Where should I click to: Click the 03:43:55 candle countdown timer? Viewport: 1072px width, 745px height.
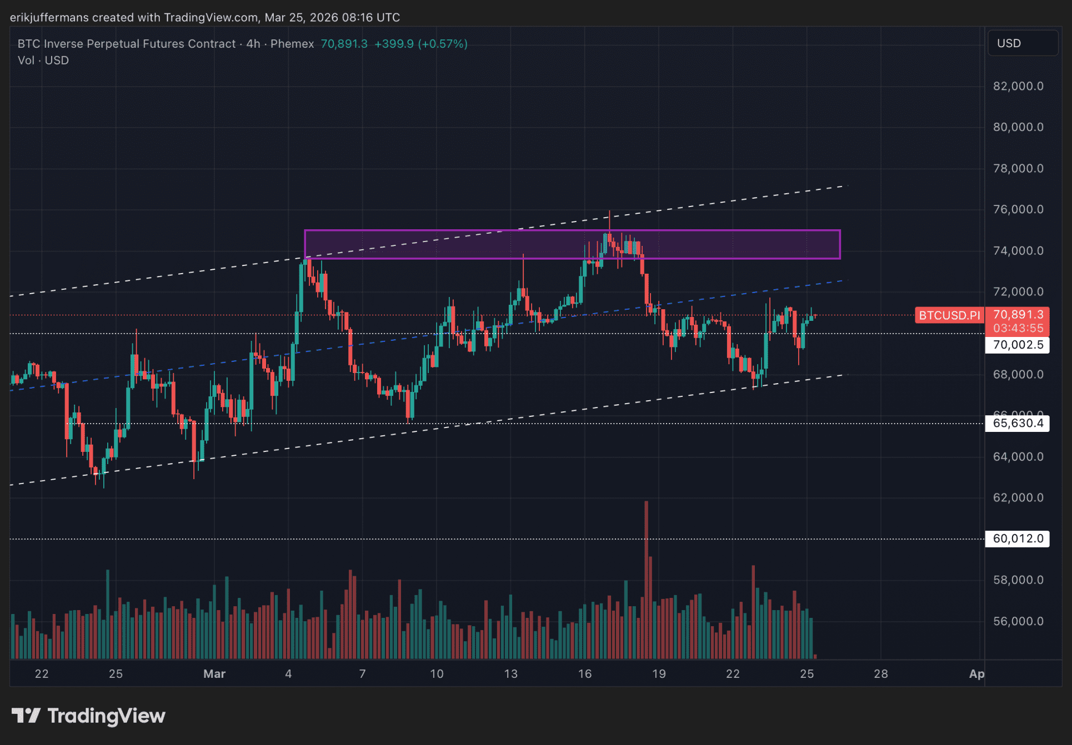point(1018,328)
